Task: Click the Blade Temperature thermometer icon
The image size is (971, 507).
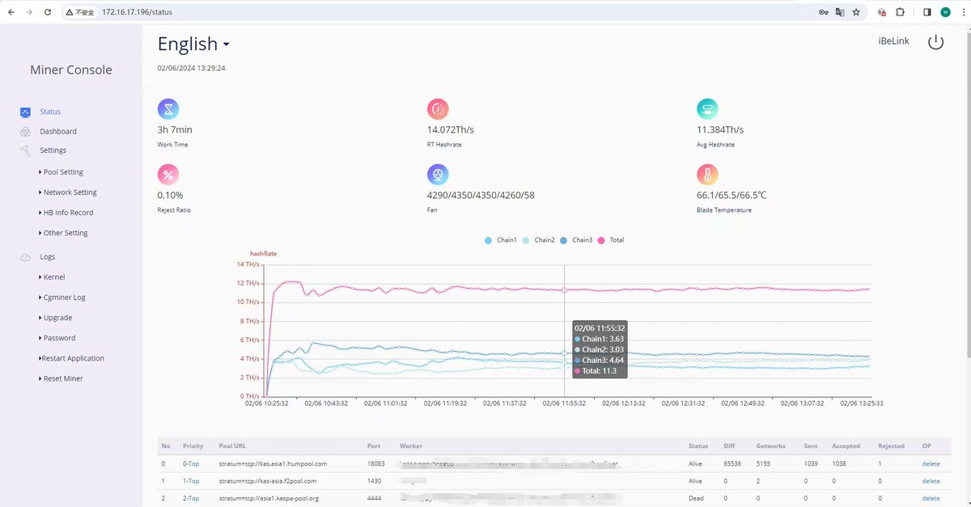Action: [707, 174]
